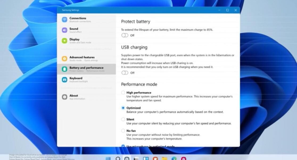The image size is (297, 160).
Task: Choose the Optimized performance mode option
Action: pyautogui.click(x=123, y=108)
